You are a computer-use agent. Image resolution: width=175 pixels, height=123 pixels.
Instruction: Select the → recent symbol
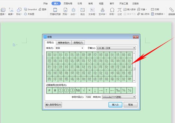[x=101, y=90]
